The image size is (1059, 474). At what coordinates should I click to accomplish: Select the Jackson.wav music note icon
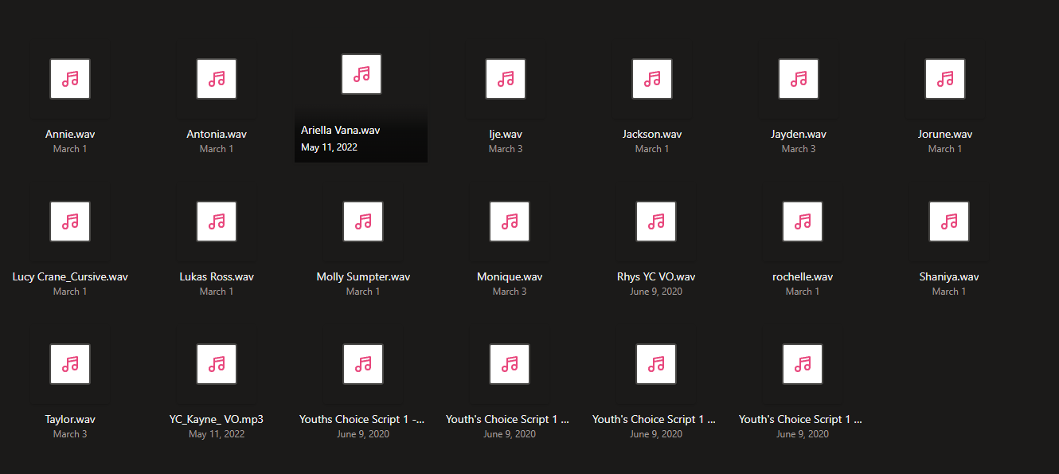[x=652, y=79]
